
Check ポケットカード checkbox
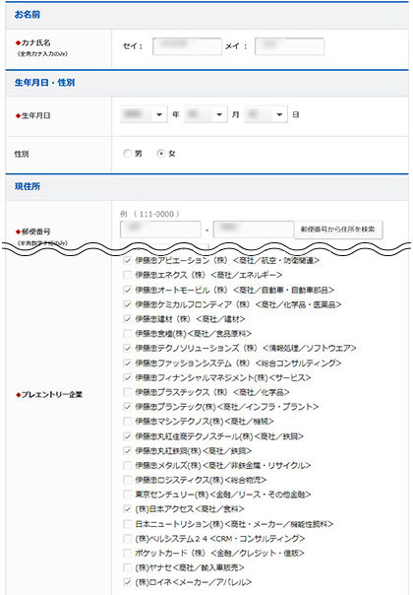click(128, 553)
